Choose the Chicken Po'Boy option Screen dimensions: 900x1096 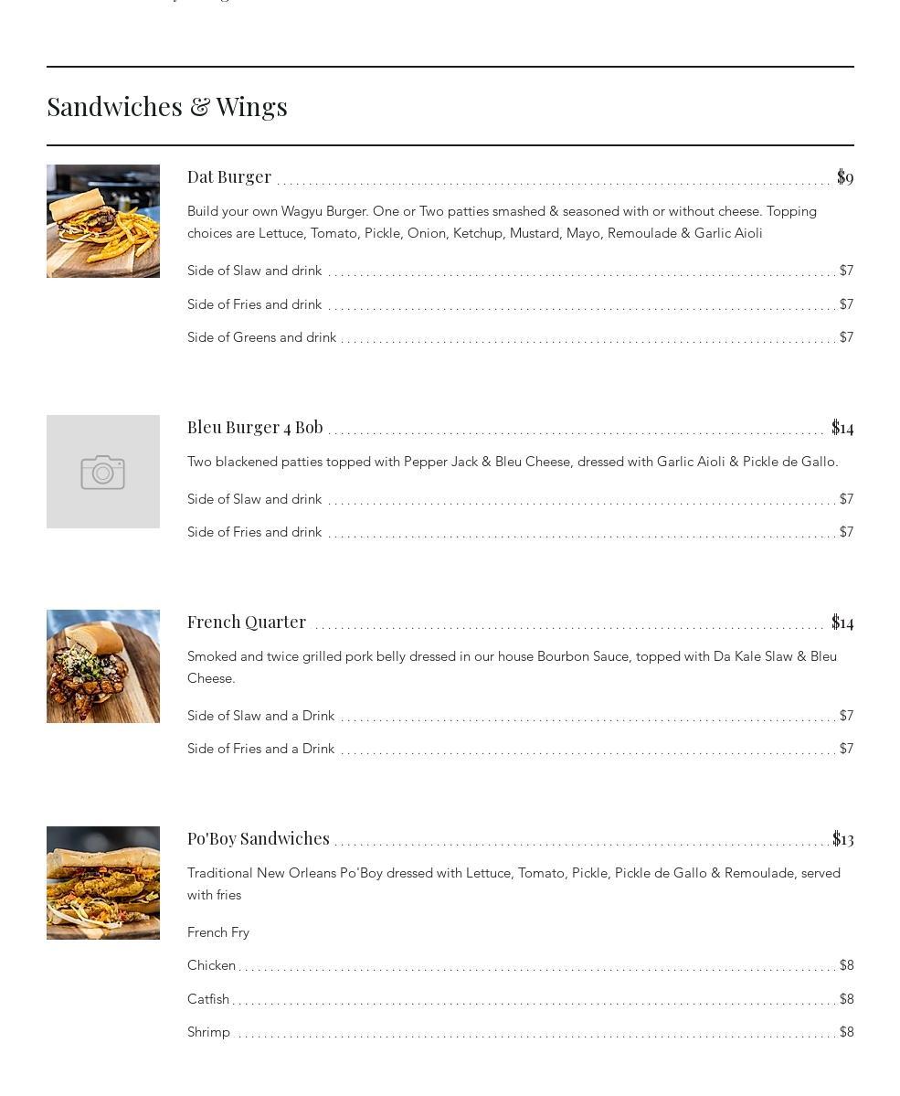[x=211, y=965]
